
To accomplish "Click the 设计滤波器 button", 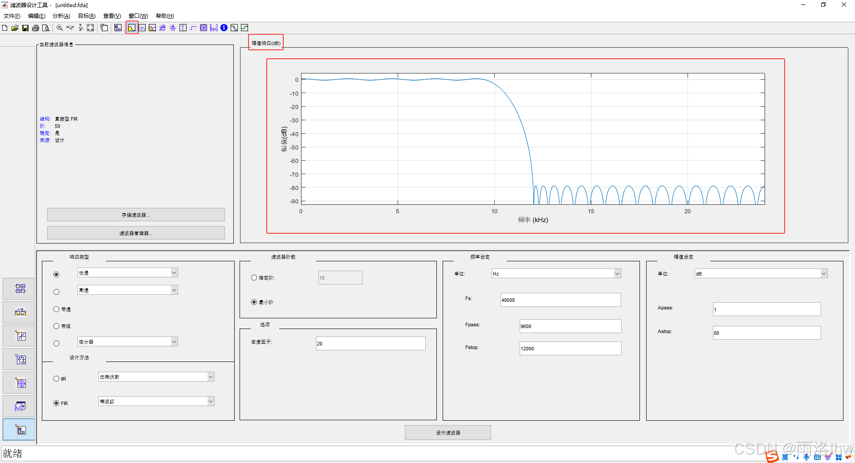I will [448, 433].
